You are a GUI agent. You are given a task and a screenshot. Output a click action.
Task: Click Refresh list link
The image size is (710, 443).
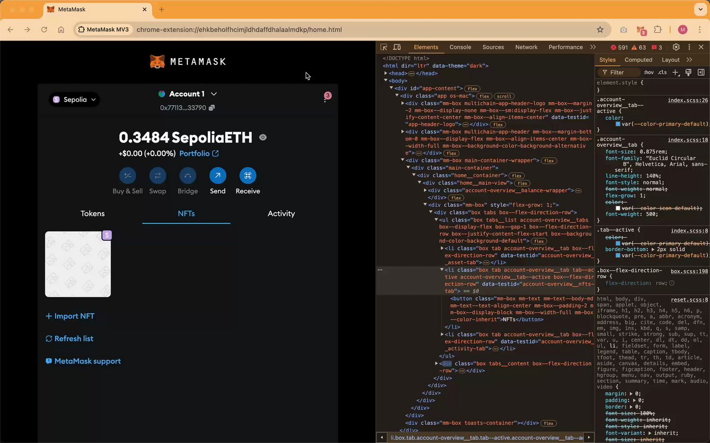click(x=69, y=339)
